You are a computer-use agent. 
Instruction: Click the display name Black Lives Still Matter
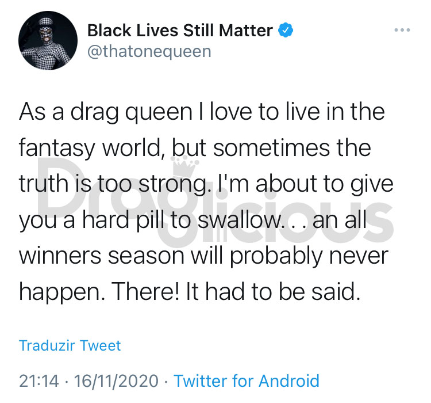[180, 30]
